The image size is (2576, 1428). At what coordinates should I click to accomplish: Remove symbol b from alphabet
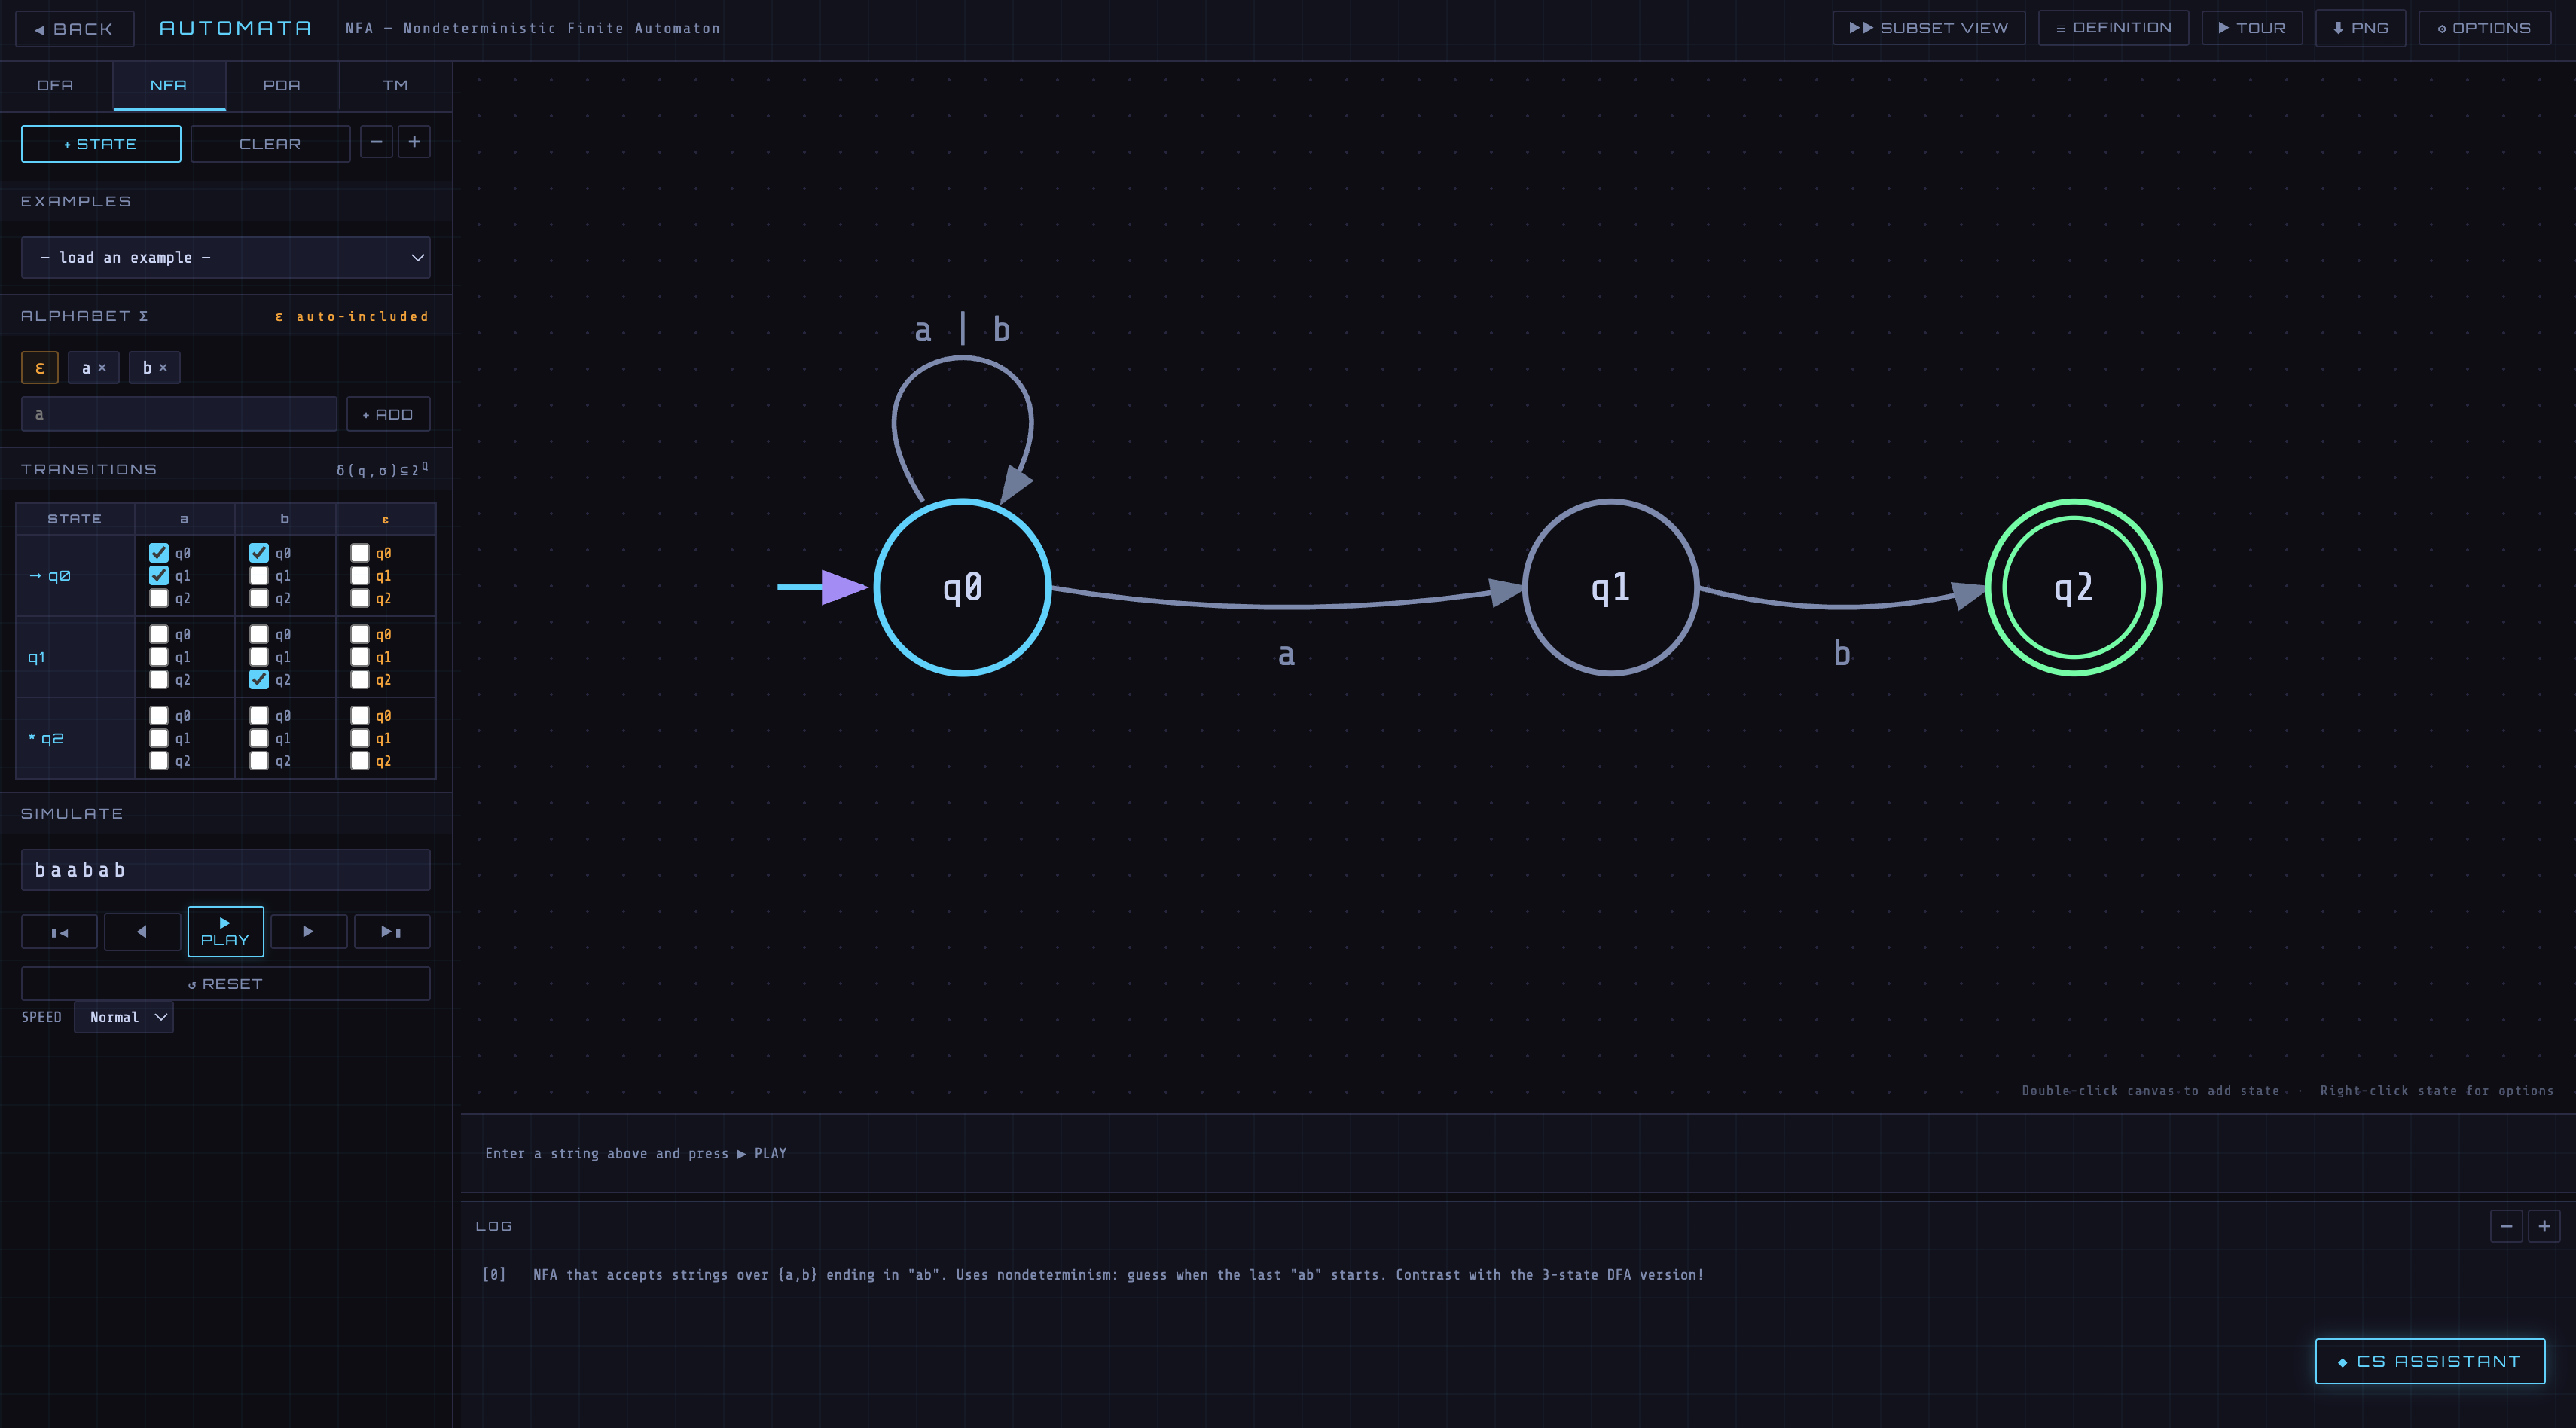tap(163, 368)
